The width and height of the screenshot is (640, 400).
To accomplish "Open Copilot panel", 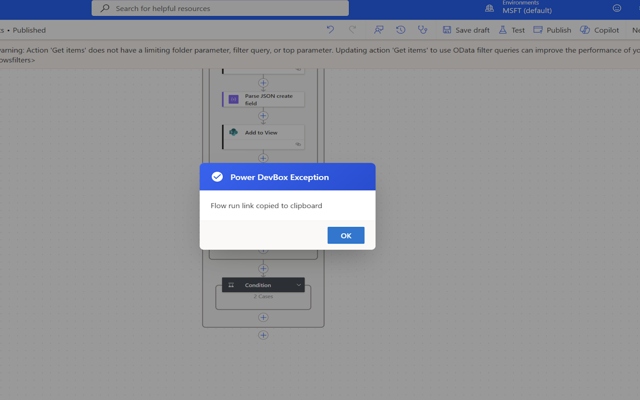I will pyautogui.click(x=599, y=30).
